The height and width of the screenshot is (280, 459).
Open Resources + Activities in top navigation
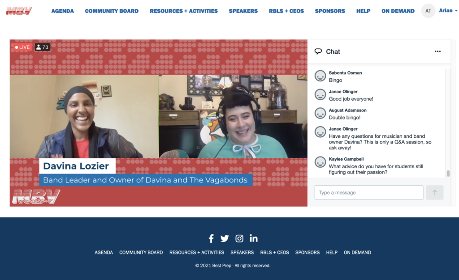[183, 11]
